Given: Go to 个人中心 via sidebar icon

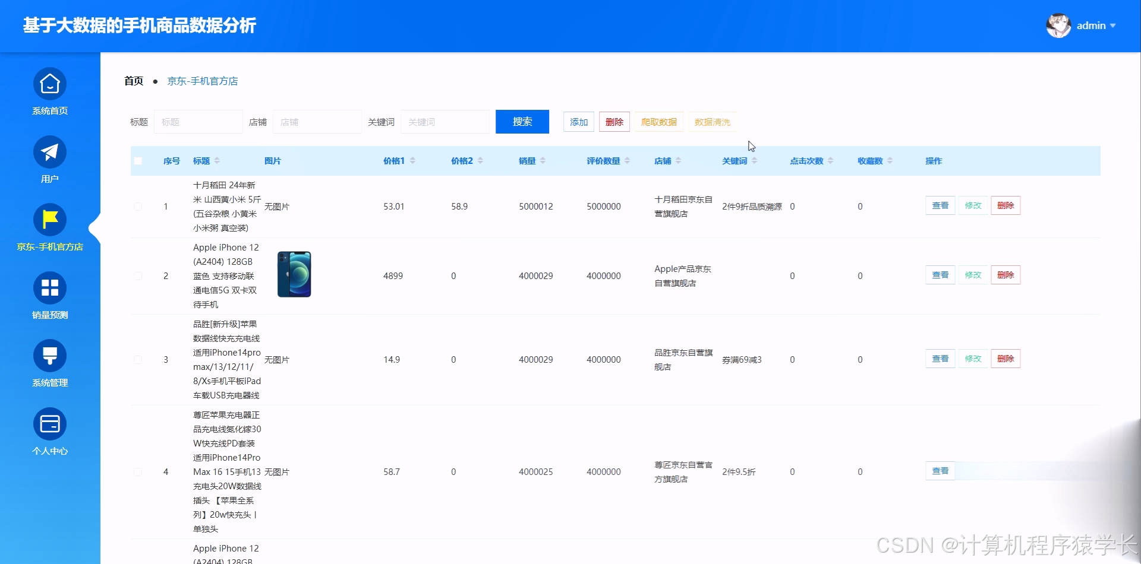Looking at the screenshot, I should coord(49,432).
